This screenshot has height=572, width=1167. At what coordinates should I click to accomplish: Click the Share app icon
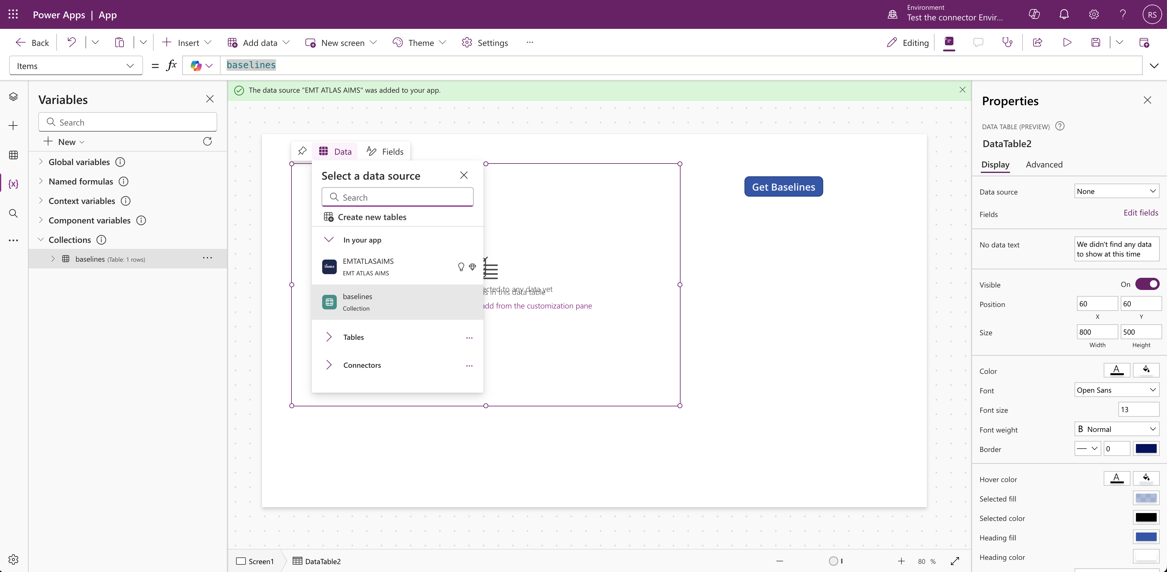tap(1037, 43)
